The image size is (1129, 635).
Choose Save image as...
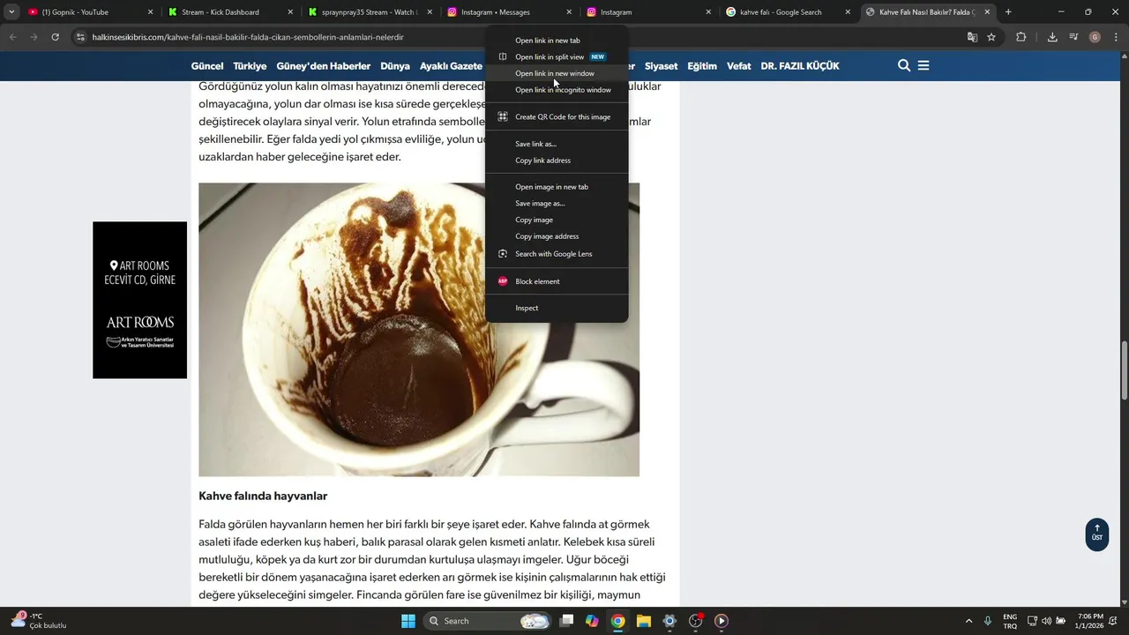coord(557,204)
